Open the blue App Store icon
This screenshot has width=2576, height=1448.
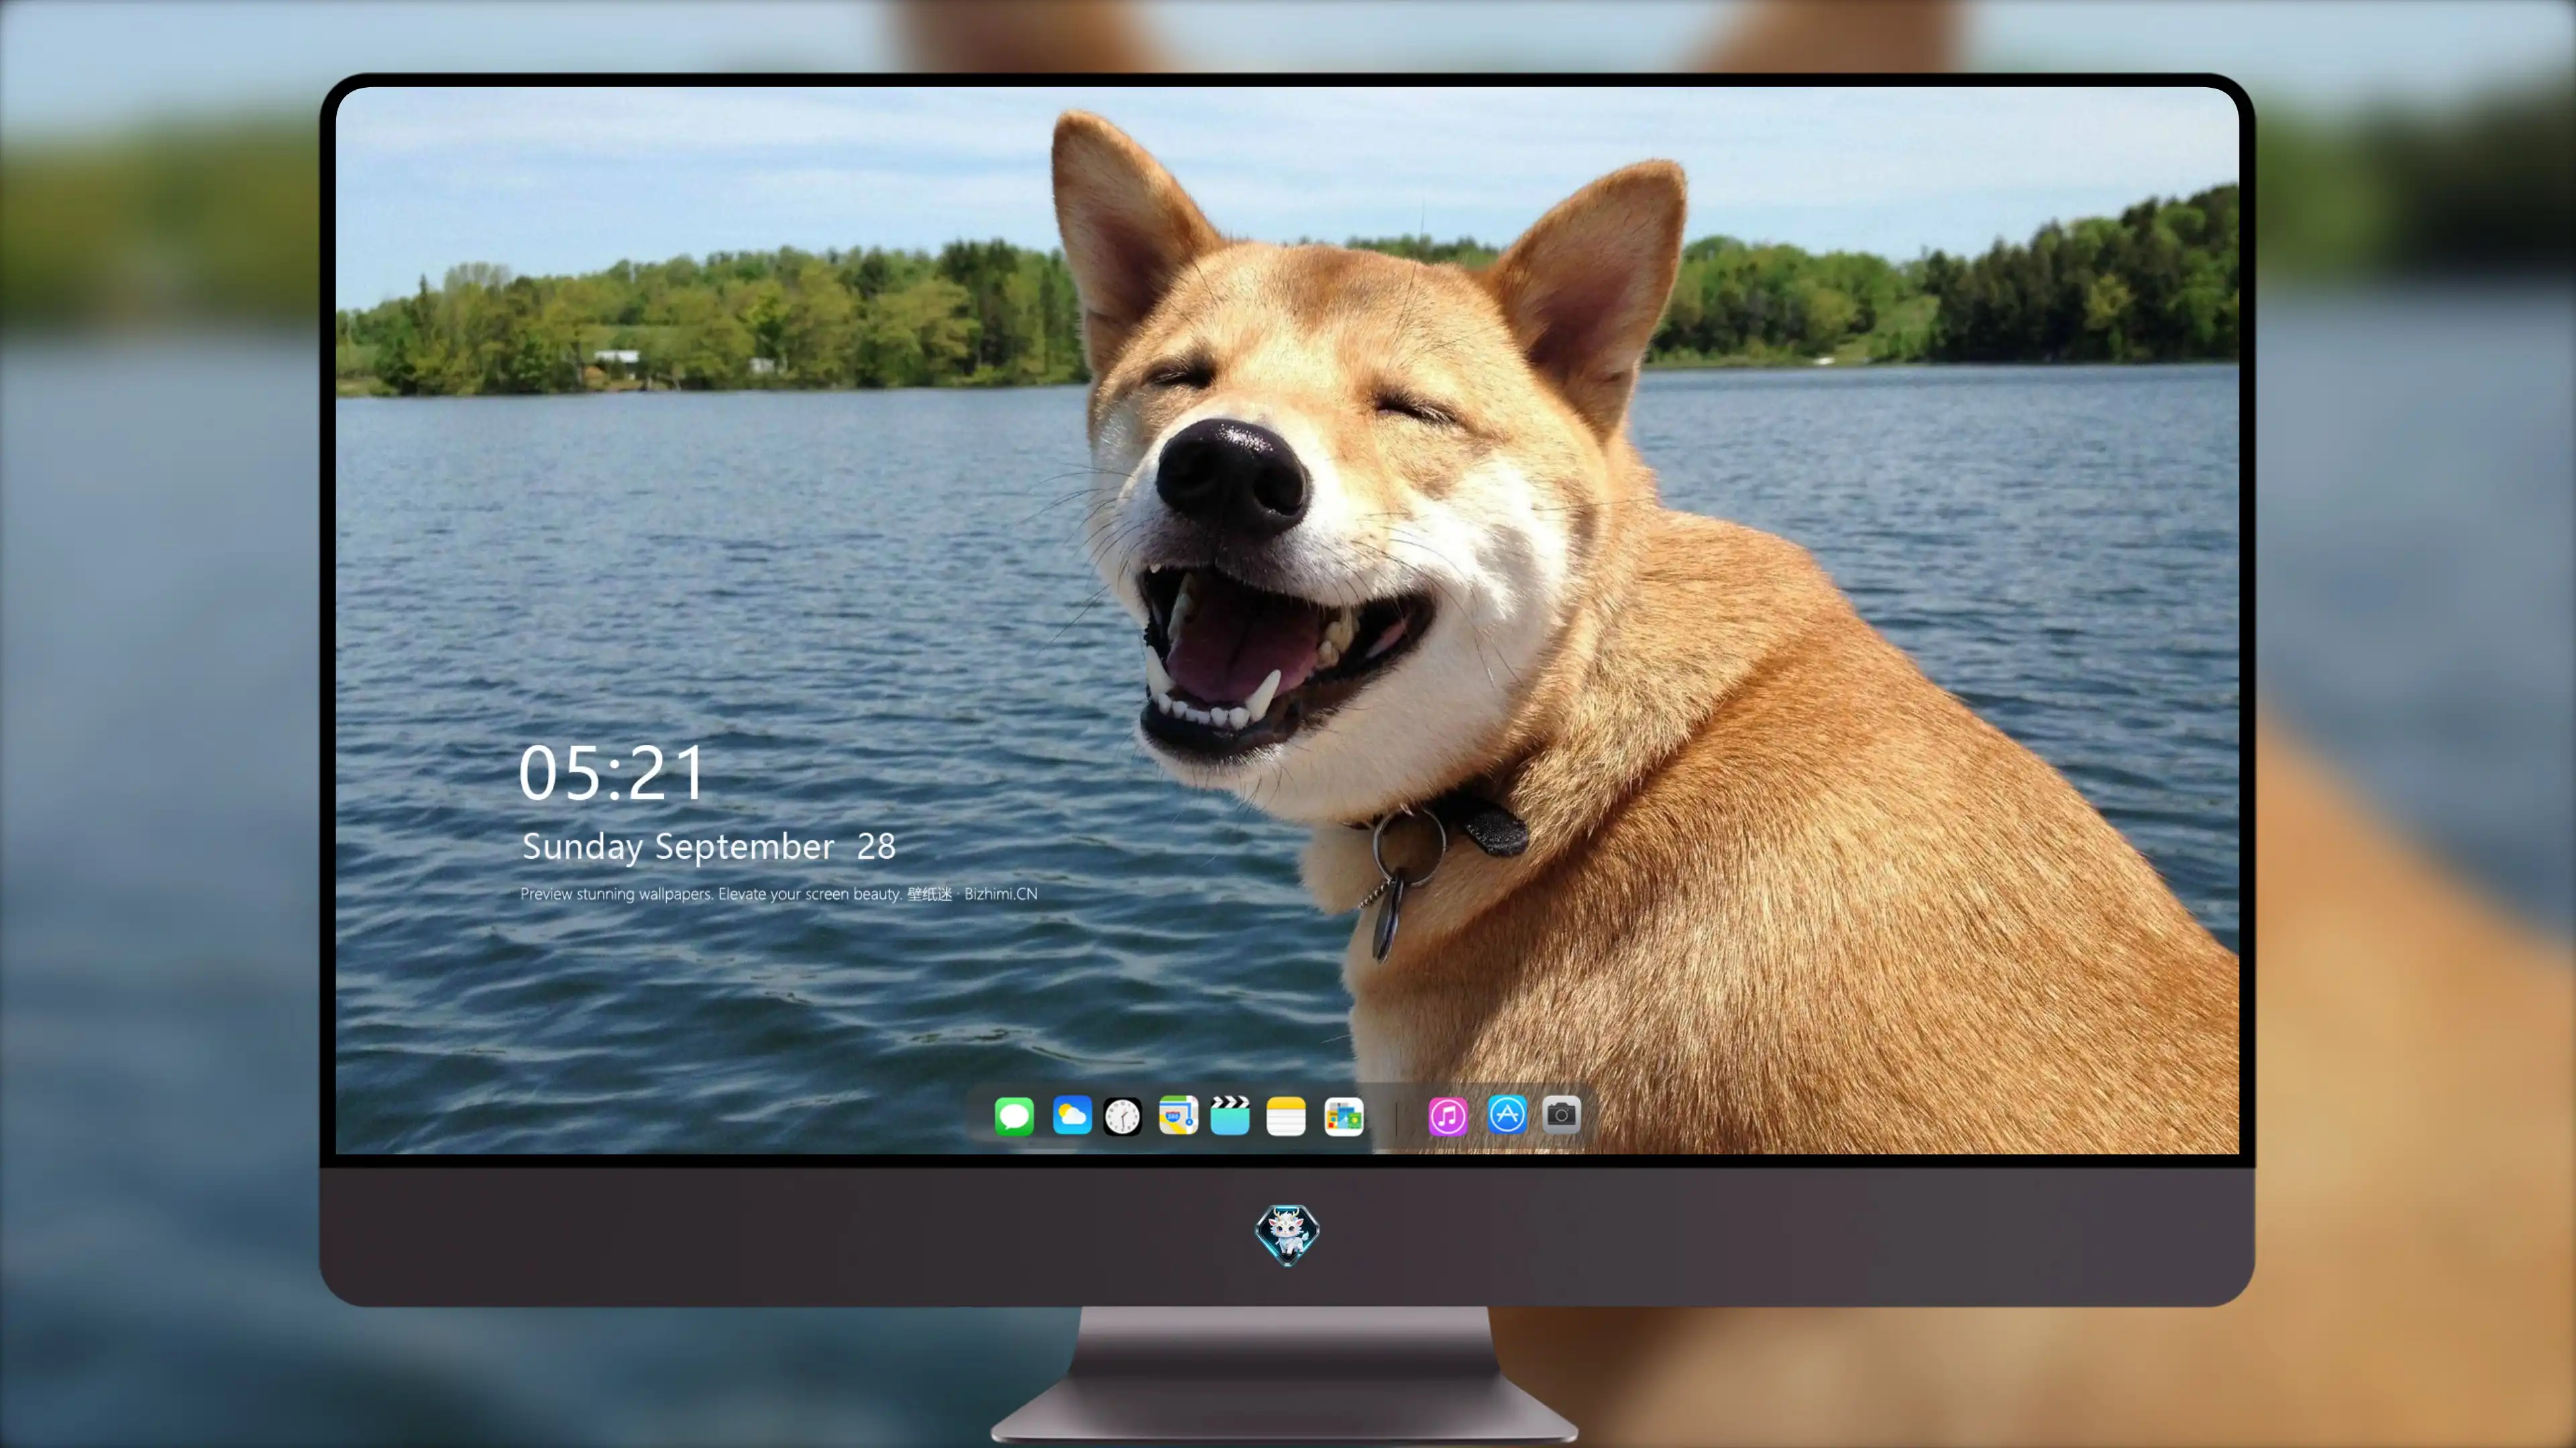click(1507, 1114)
